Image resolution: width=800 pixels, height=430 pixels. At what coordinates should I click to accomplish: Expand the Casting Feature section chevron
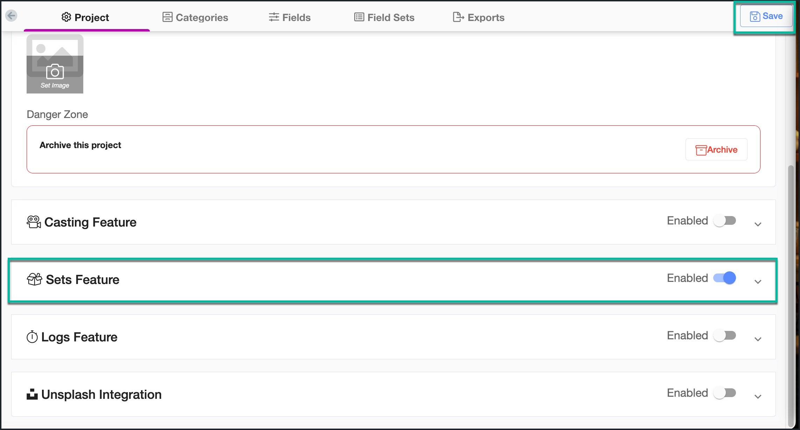click(758, 224)
